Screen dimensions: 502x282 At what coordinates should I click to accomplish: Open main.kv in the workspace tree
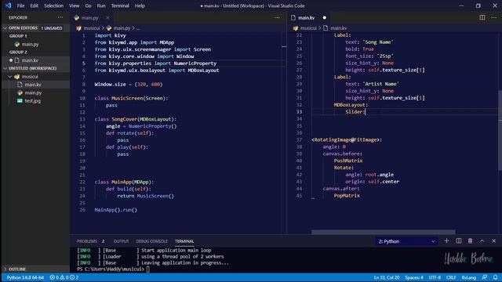(33, 85)
